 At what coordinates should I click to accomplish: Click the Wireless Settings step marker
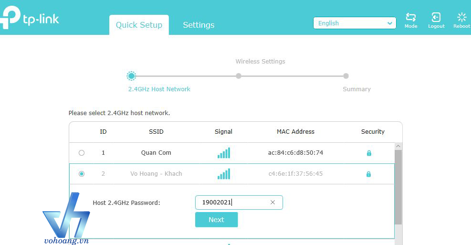(x=239, y=76)
